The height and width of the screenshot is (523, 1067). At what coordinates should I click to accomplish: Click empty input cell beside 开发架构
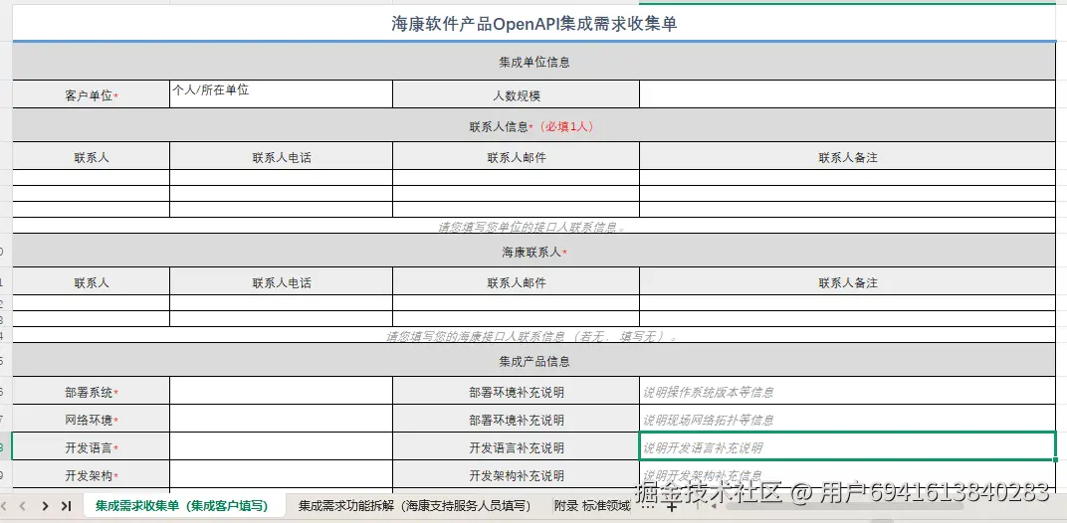pyautogui.click(x=281, y=474)
